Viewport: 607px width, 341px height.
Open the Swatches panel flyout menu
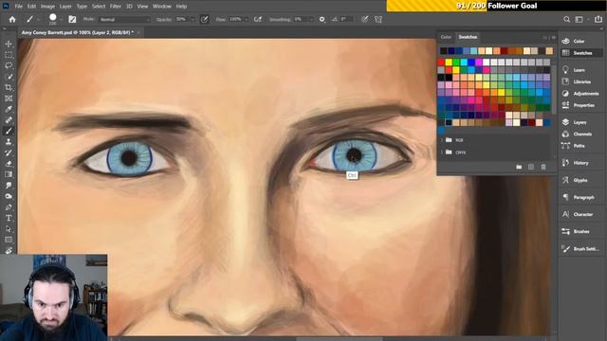[x=553, y=38]
